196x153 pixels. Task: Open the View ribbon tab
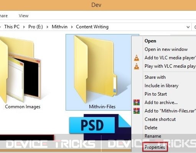tap(23, 16)
